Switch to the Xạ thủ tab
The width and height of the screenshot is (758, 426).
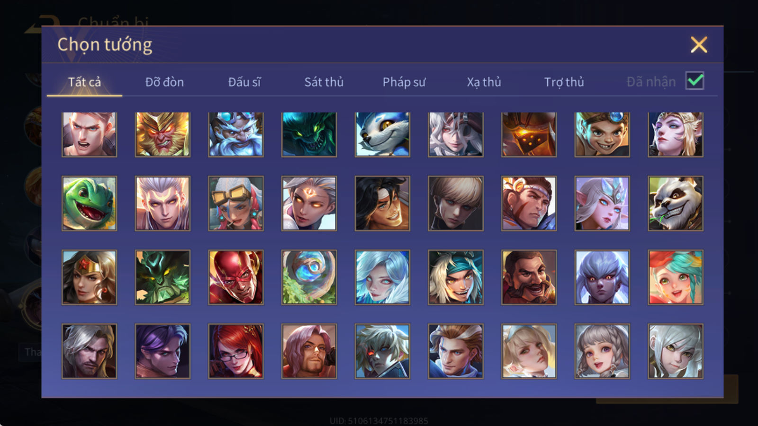[484, 82]
